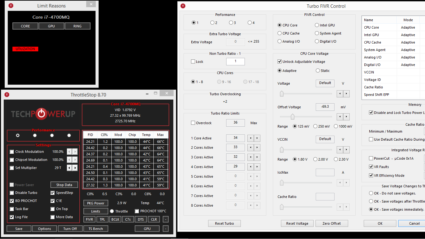Decrease the 2 Cores Active ratio
The height and width of the screenshot is (239, 425).
point(250,148)
